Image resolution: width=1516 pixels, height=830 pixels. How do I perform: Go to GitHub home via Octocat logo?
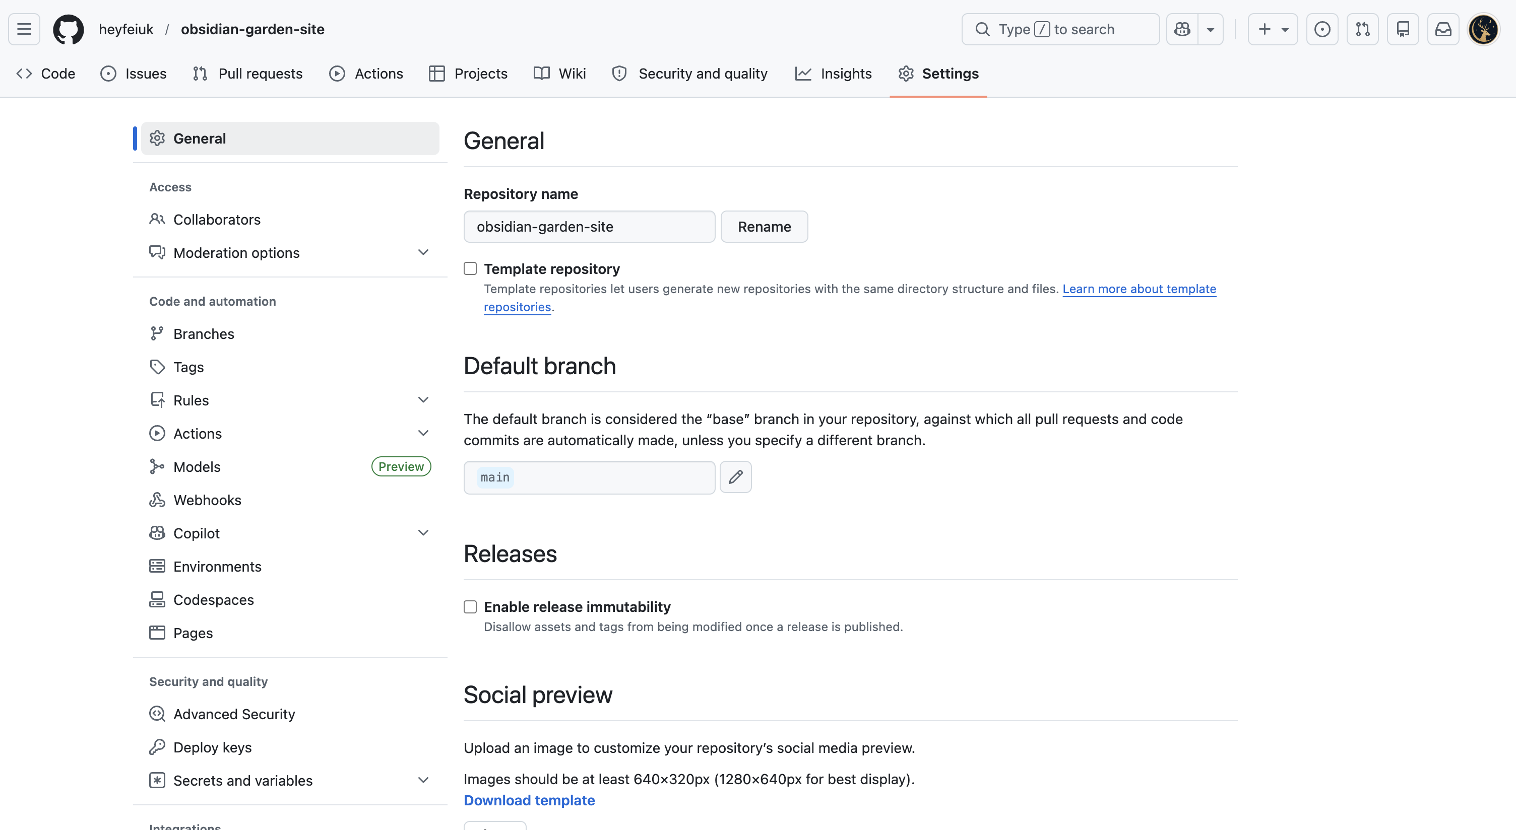[x=68, y=29]
